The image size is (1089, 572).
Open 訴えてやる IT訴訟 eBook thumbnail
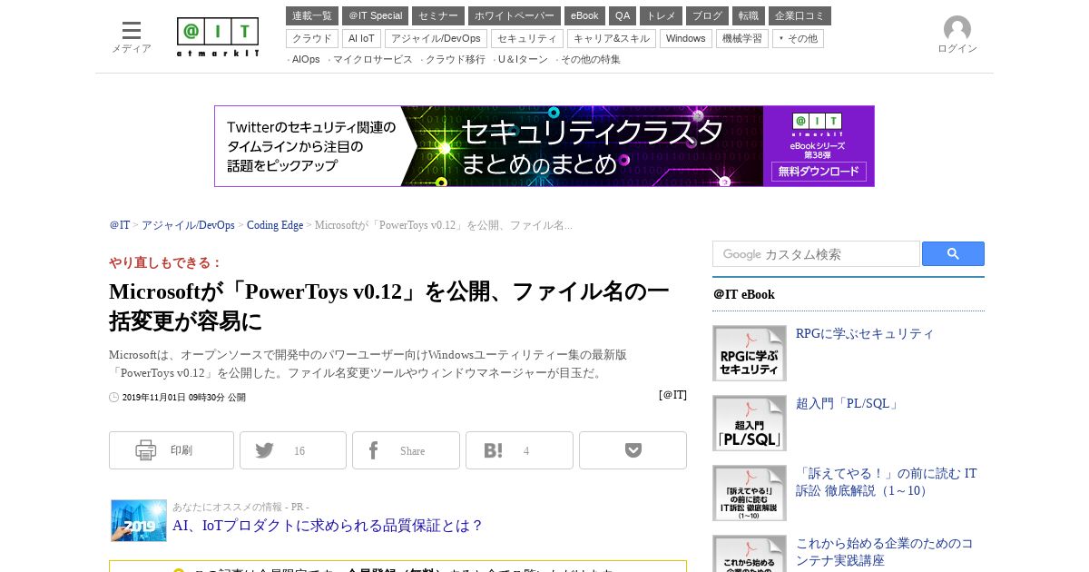tap(750, 493)
